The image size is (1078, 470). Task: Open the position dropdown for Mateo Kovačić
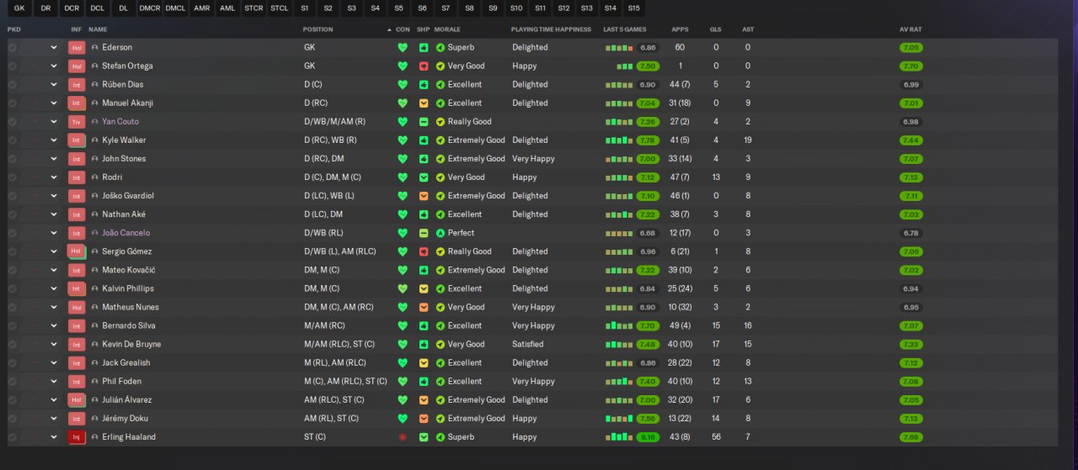(x=54, y=271)
